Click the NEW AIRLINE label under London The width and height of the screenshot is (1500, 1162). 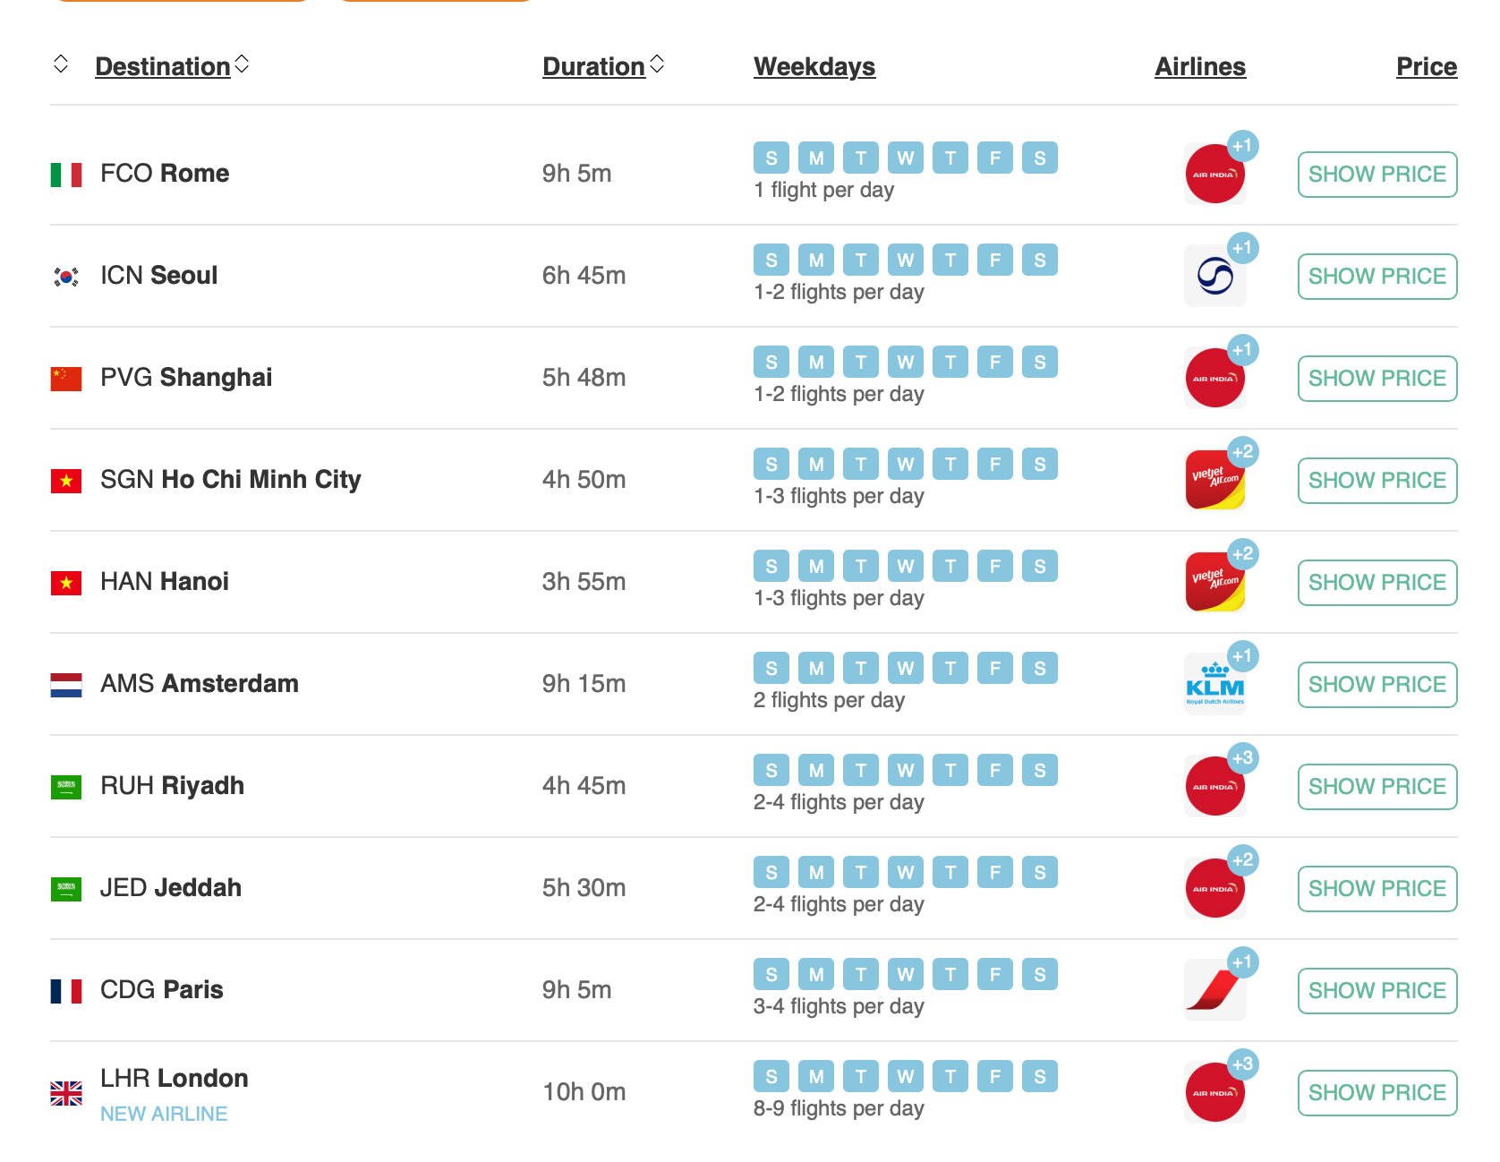click(x=164, y=1114)
